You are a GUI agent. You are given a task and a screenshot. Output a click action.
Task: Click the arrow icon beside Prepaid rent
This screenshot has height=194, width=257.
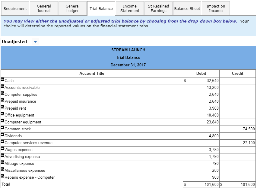tap(2, 107)
